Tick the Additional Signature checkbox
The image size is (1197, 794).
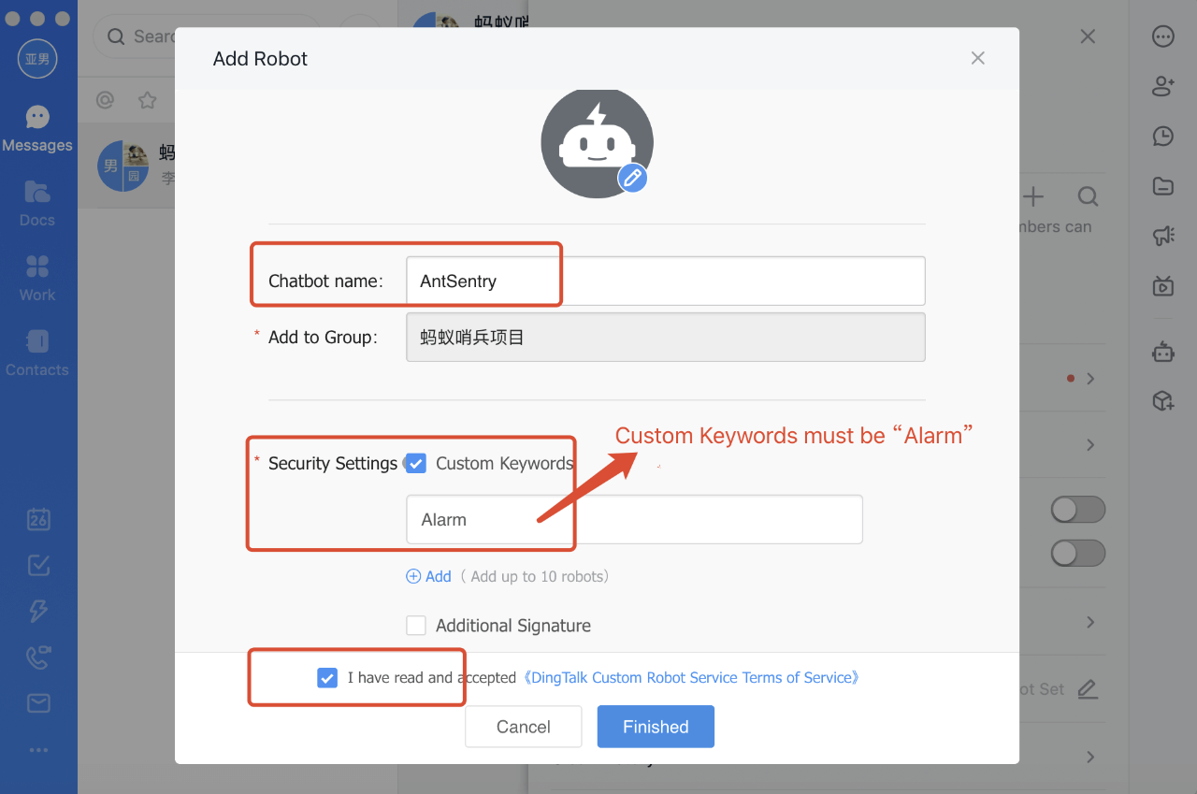(x=416, y=626)
